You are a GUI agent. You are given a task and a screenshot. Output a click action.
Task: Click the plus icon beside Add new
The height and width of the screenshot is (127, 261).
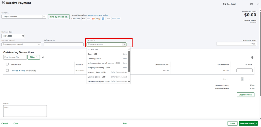pyautogui.click(x=89, y=49)
